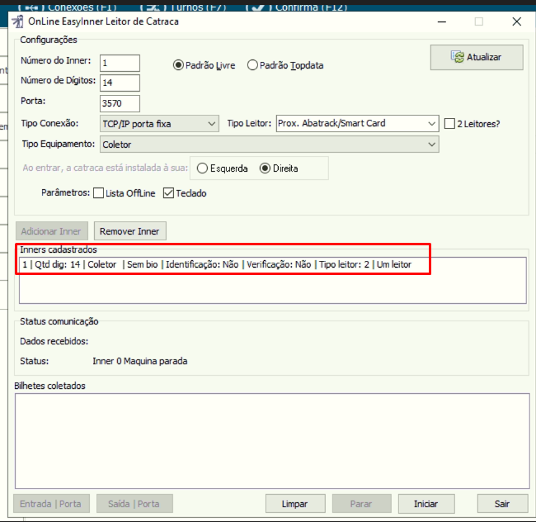Click the turnstile icon in title bar
Viewport: 536px width, 522px height.
pos(17,21)
